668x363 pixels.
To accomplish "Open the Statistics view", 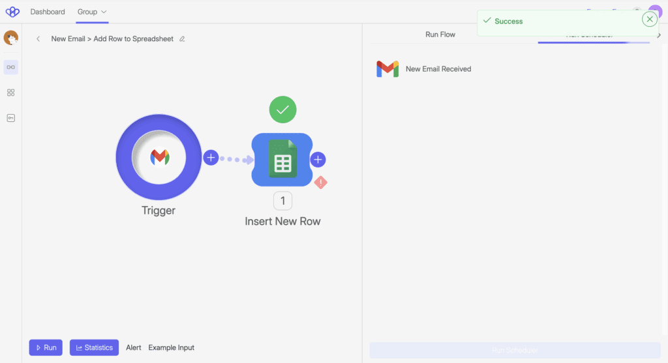I will tap(95, 347).
